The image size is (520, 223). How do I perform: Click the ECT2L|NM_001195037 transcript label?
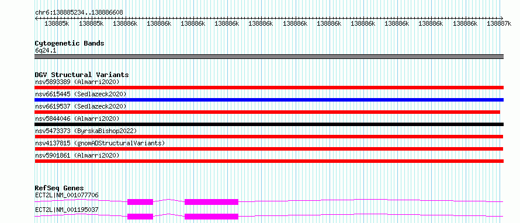coord(67,210)
